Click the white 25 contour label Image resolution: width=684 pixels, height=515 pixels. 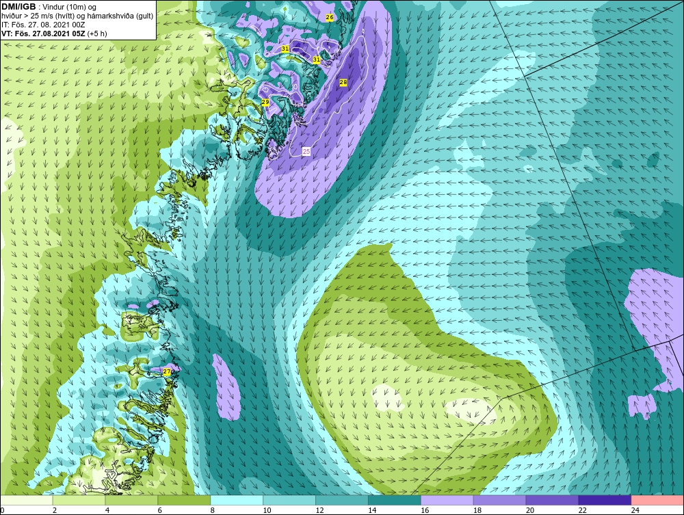click(x=306, y=151)
